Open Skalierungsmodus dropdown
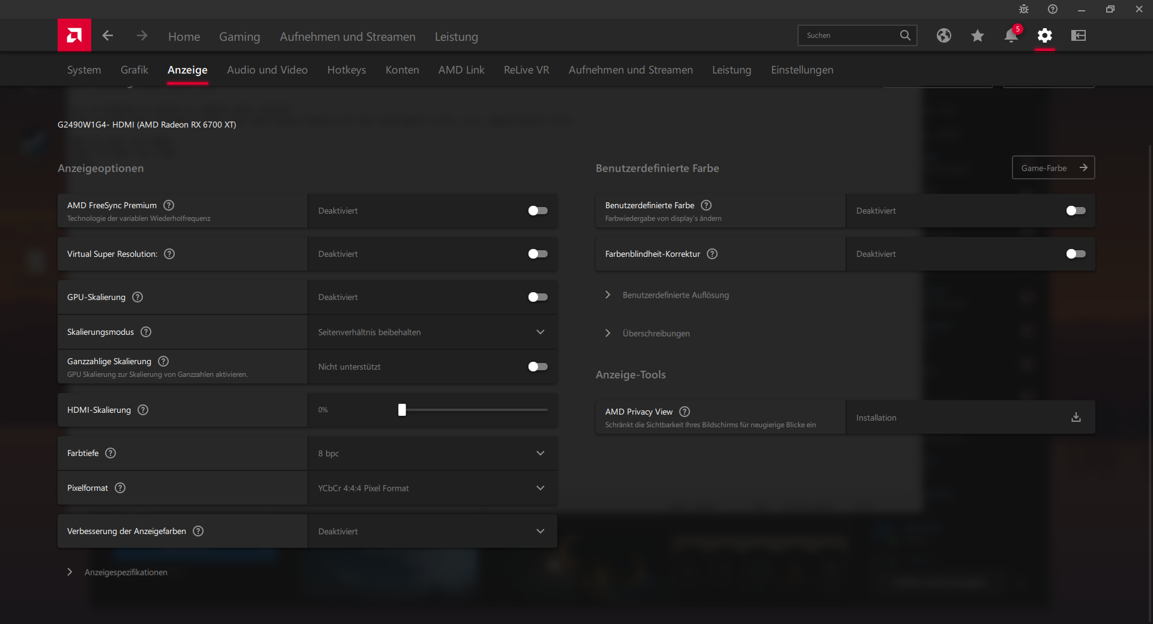This screenshot has width=1153, height=624. (x=432, y=332)
